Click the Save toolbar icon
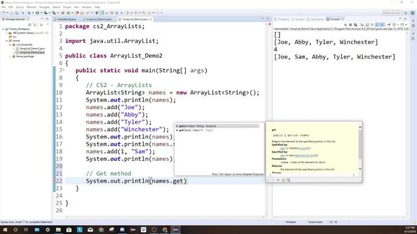This screenshot has height=234, width=417. click(x=12, y=13)
